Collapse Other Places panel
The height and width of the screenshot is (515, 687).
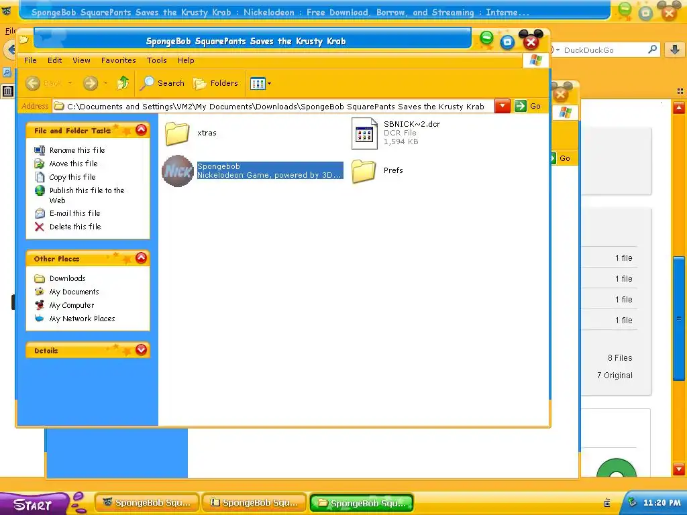coord(141,258)
